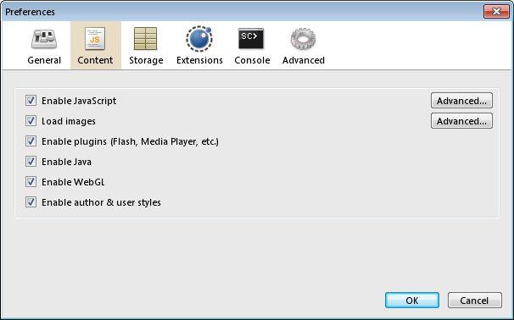The image size is (514, 320).
Task: Select the Content JS document icon
Action: pos(95,39)
